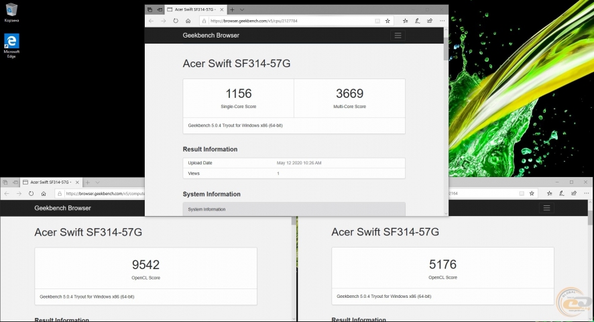The image size is (594, 322).
Task: Add bottom-right page to favorites
Action: [x=532, y=193]
